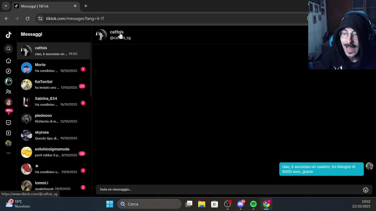Reload the TikTok page
Image resolution: width=376 pixels, height=211 pixels.
click(x=28, y=18)
